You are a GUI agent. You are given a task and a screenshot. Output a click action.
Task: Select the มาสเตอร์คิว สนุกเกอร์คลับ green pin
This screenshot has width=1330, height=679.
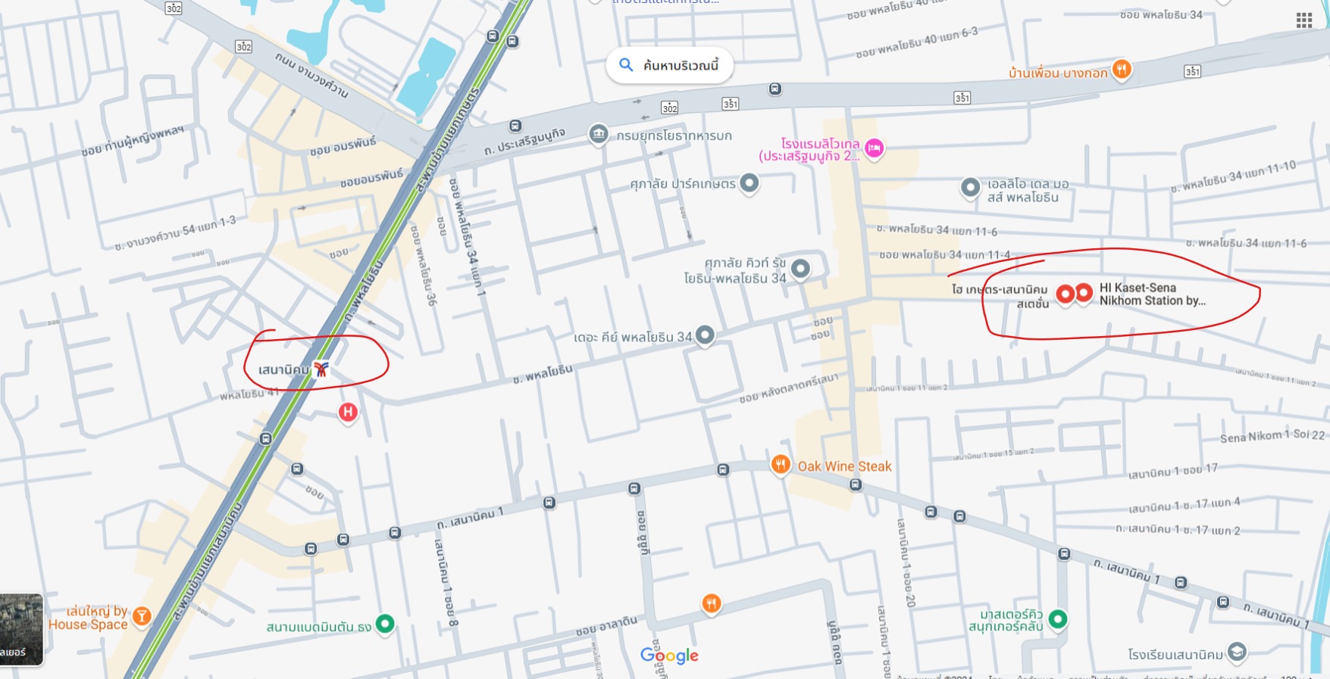[1058, 619]
